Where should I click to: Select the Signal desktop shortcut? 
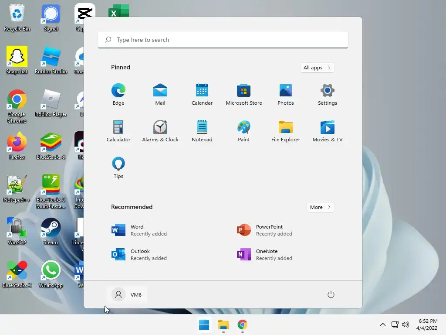tap(51, 17)
